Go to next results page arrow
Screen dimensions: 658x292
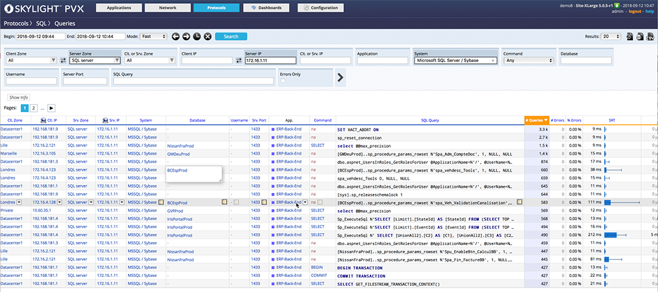[x=51, y=108]
